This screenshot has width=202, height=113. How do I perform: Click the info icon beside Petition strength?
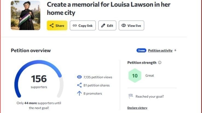(160, 62)
